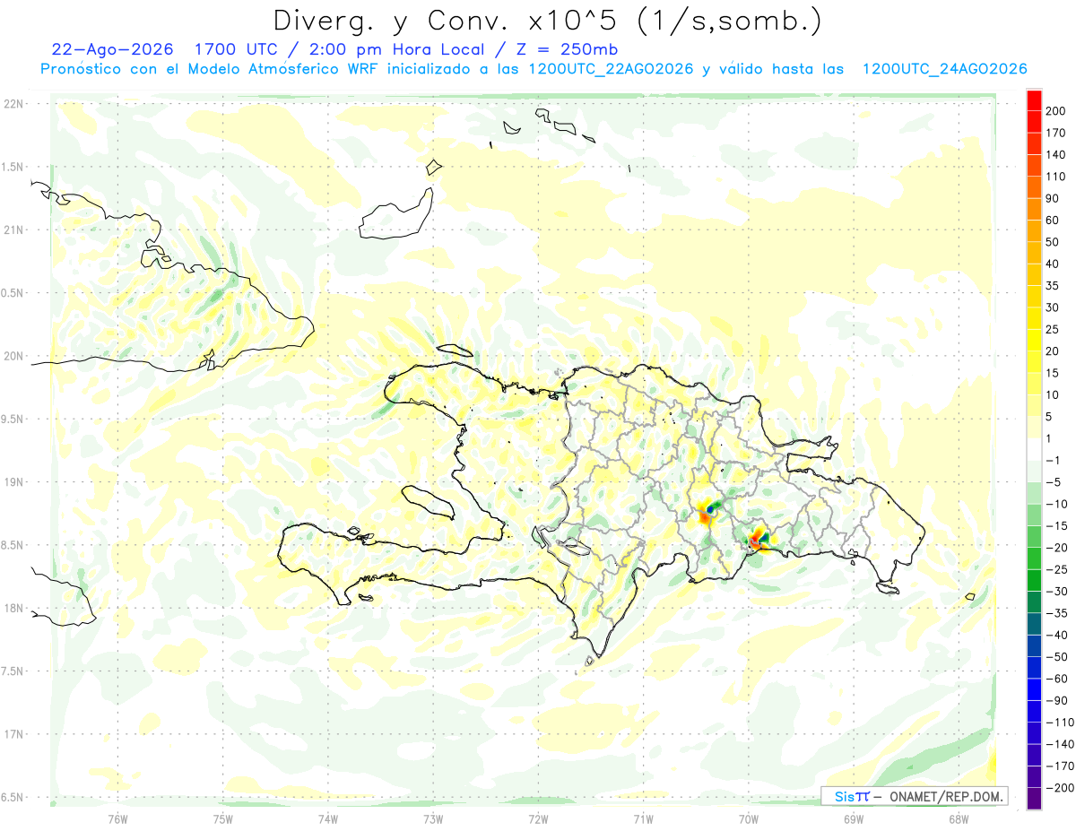This screenshot has width=1076, height=831.
Task: Pick the white swatch between 1 and -1
Action: 1034,449
